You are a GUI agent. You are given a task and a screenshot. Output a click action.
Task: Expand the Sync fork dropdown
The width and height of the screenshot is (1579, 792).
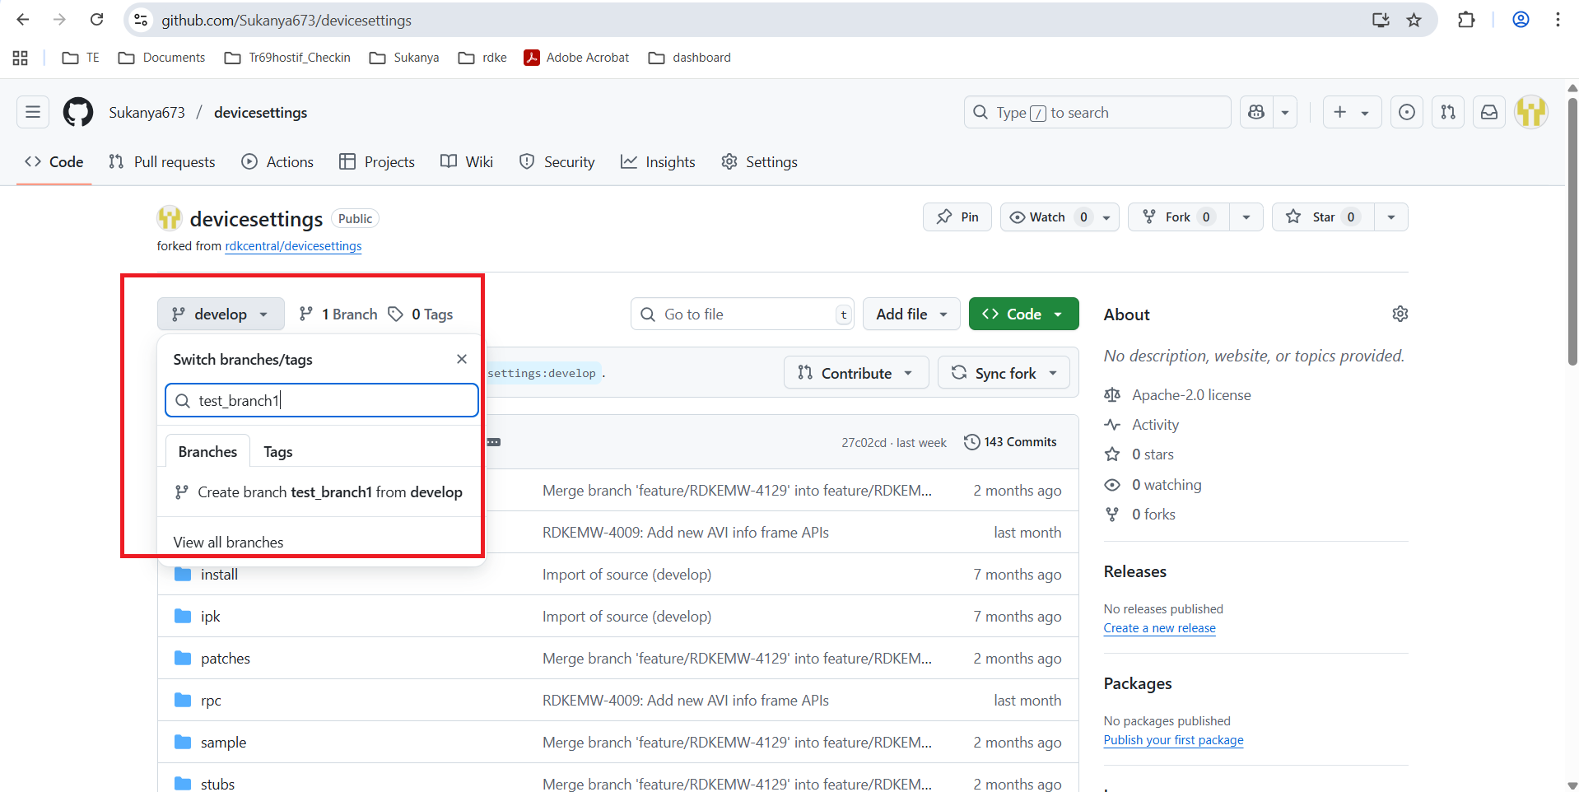tap(1004, 373)
